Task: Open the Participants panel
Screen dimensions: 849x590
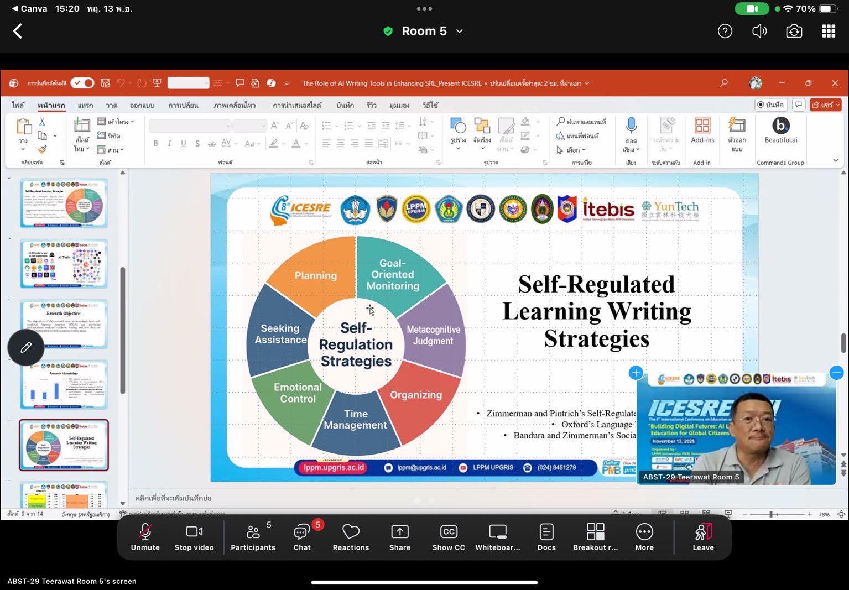Action: pyautogui.click(x=253, y=537)
